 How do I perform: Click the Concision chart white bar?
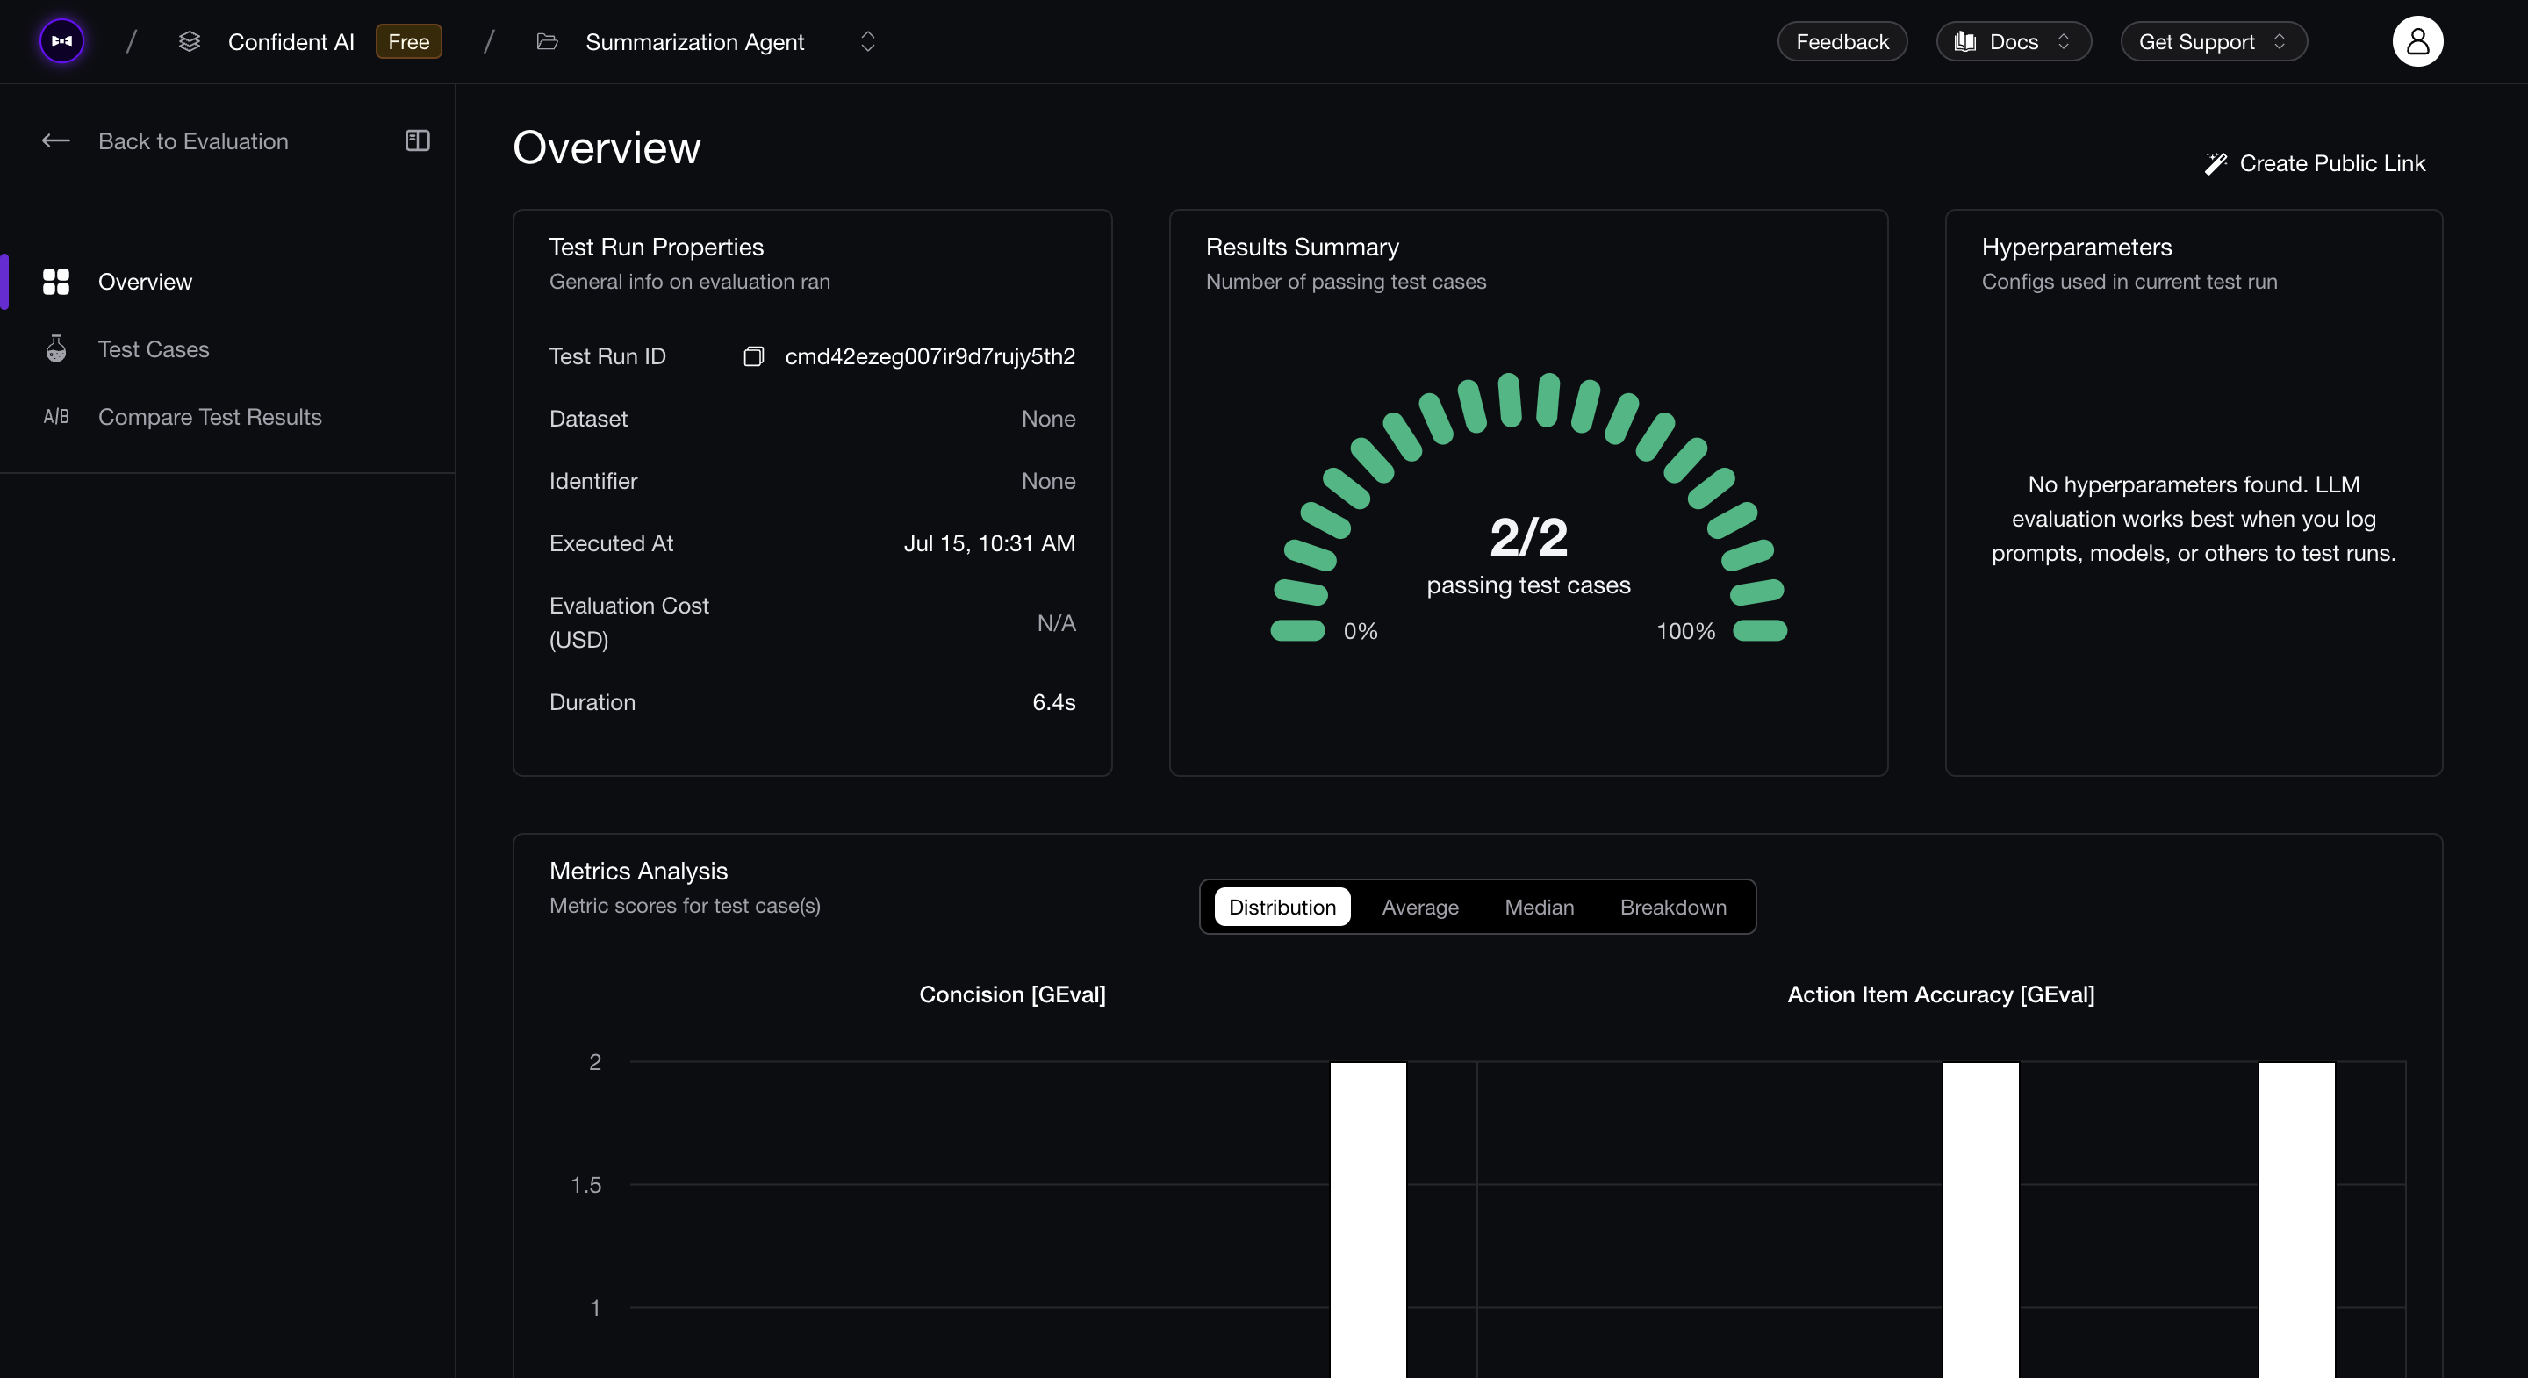tap(1368, 1220)
